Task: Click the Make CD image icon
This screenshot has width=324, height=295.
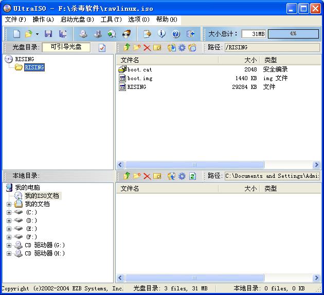Action: [x=83, y=34]
